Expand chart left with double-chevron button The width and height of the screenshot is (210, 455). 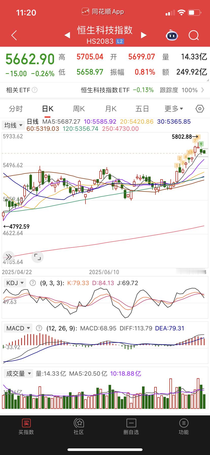(9, 257)
